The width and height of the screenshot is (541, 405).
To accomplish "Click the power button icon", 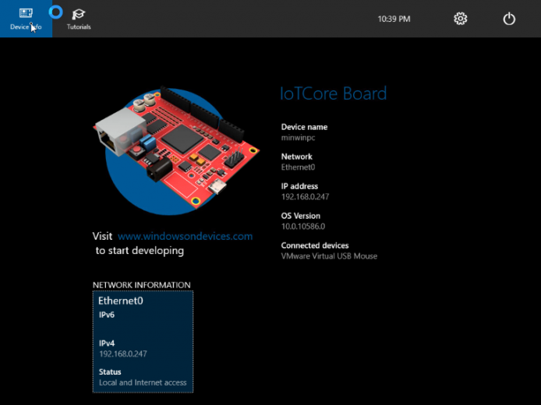I will point(509,19).
